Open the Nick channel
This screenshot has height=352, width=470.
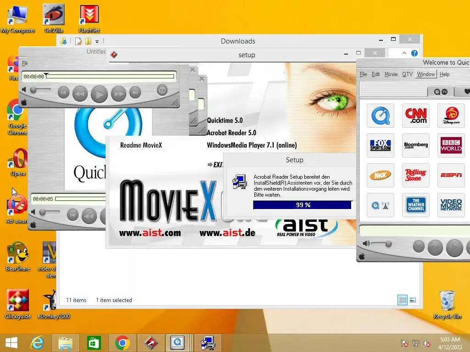click(380, 175)
